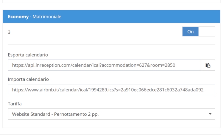
Task: Click the api.inreception.com URL text
Action: (x=94, y=65)
